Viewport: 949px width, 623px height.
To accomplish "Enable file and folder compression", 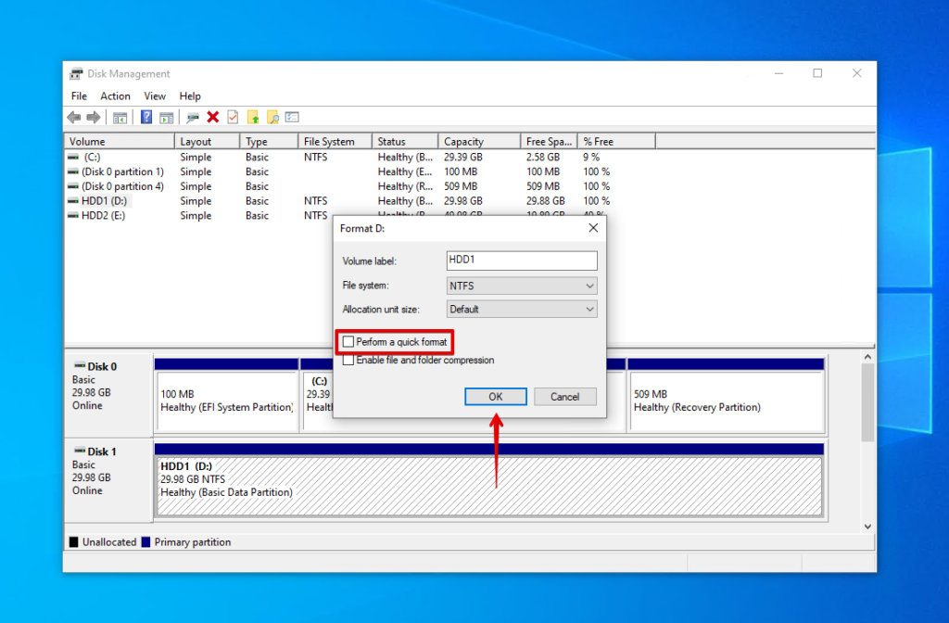I will coord(350,360).
